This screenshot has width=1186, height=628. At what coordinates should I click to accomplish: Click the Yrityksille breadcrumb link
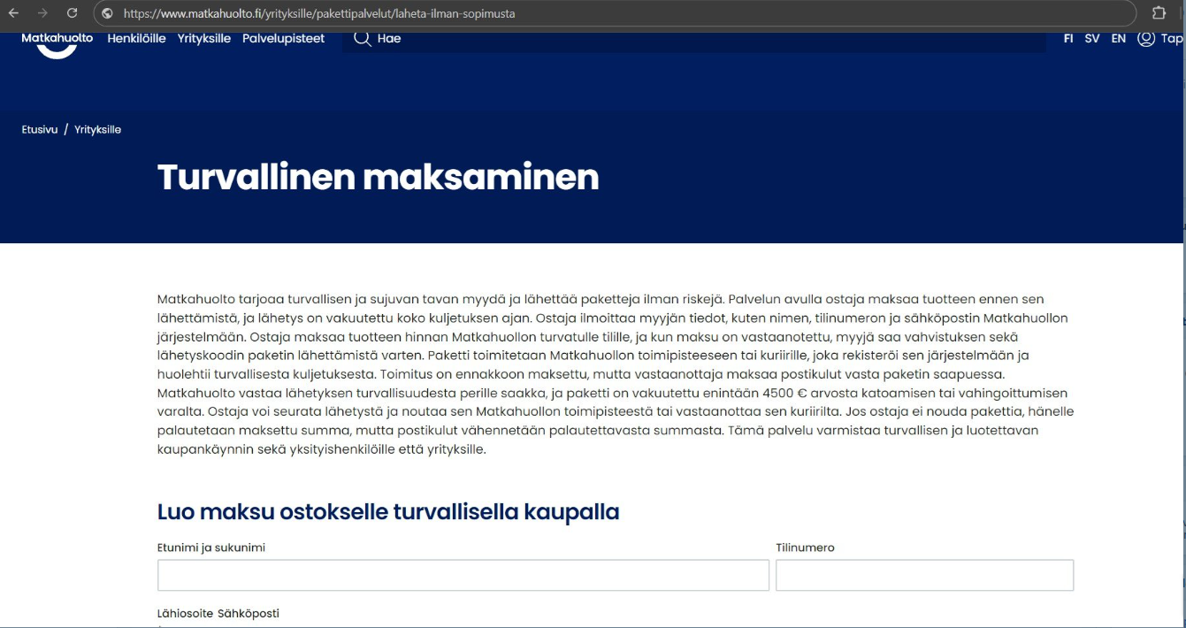tap(97, 129)
